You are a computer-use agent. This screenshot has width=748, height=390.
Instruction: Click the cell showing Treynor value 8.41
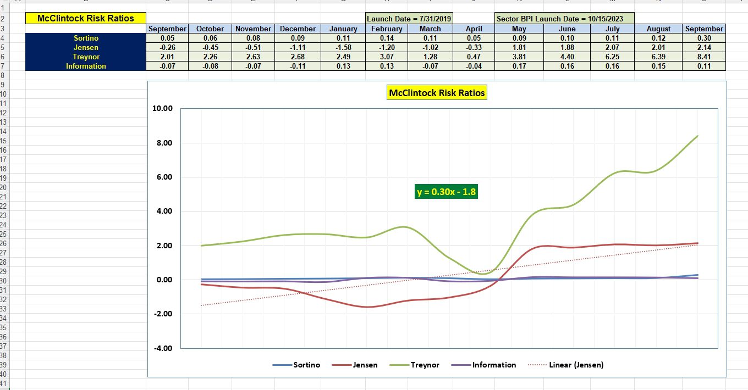[x=705, y=57]
